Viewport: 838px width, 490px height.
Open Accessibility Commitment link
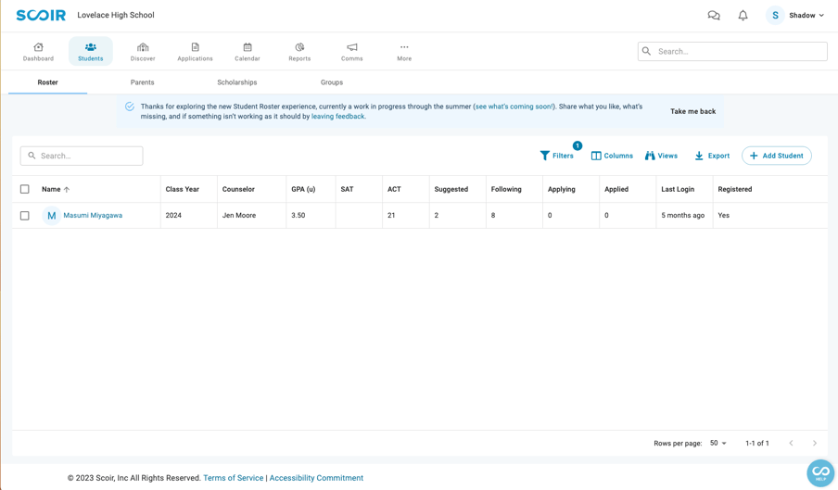click(316, 478)
